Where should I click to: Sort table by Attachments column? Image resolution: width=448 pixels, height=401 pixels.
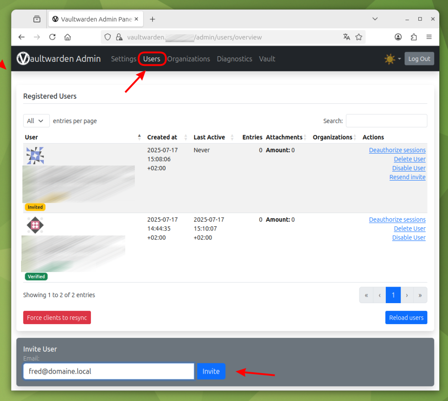tap(286, 137)
